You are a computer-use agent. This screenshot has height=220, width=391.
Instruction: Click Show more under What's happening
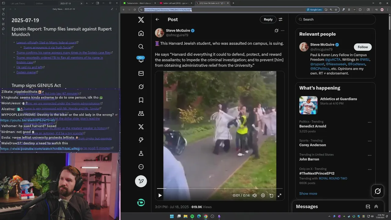[x=308, y=193]
